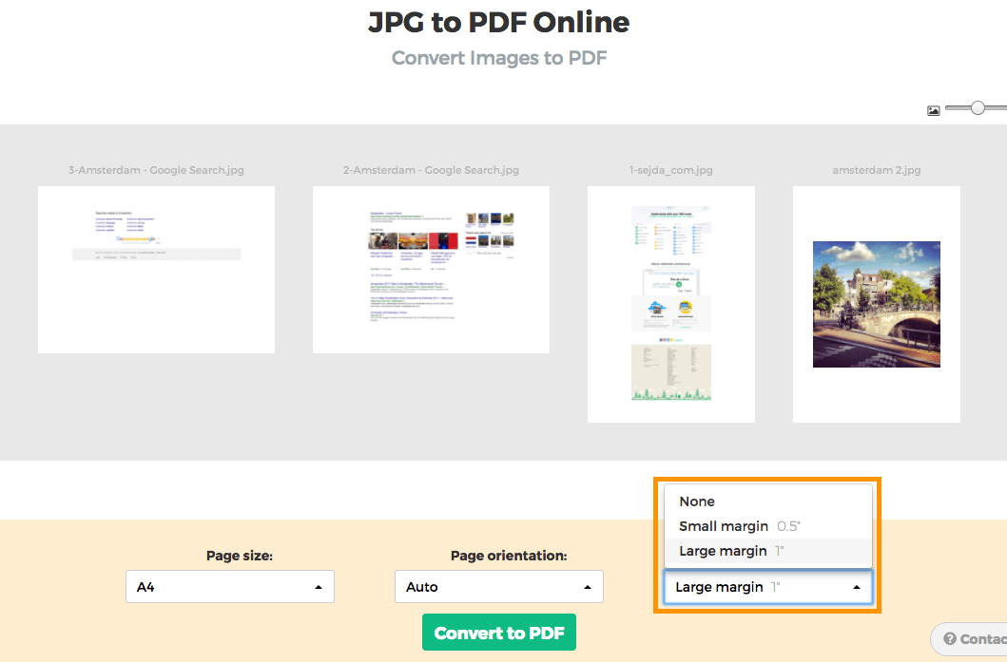
Task: Select the 2-Amsterdam Google Search page thumbnail
Action: (x=431, y=270)
